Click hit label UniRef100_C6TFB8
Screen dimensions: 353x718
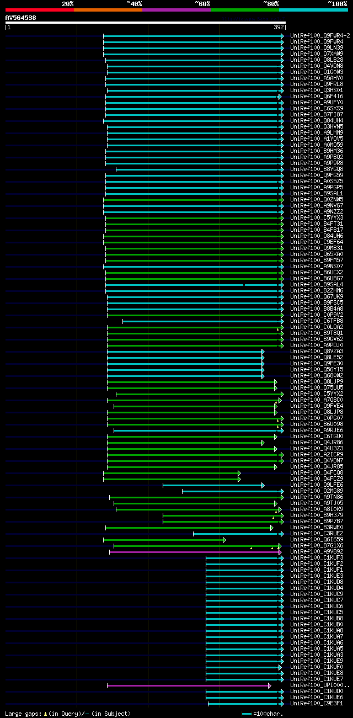click(x=317, y=321)
